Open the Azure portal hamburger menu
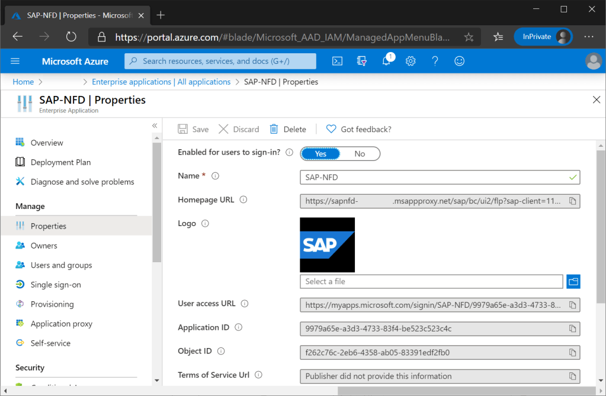This screenshot has height=396, width=606. (x=15, y=61)
